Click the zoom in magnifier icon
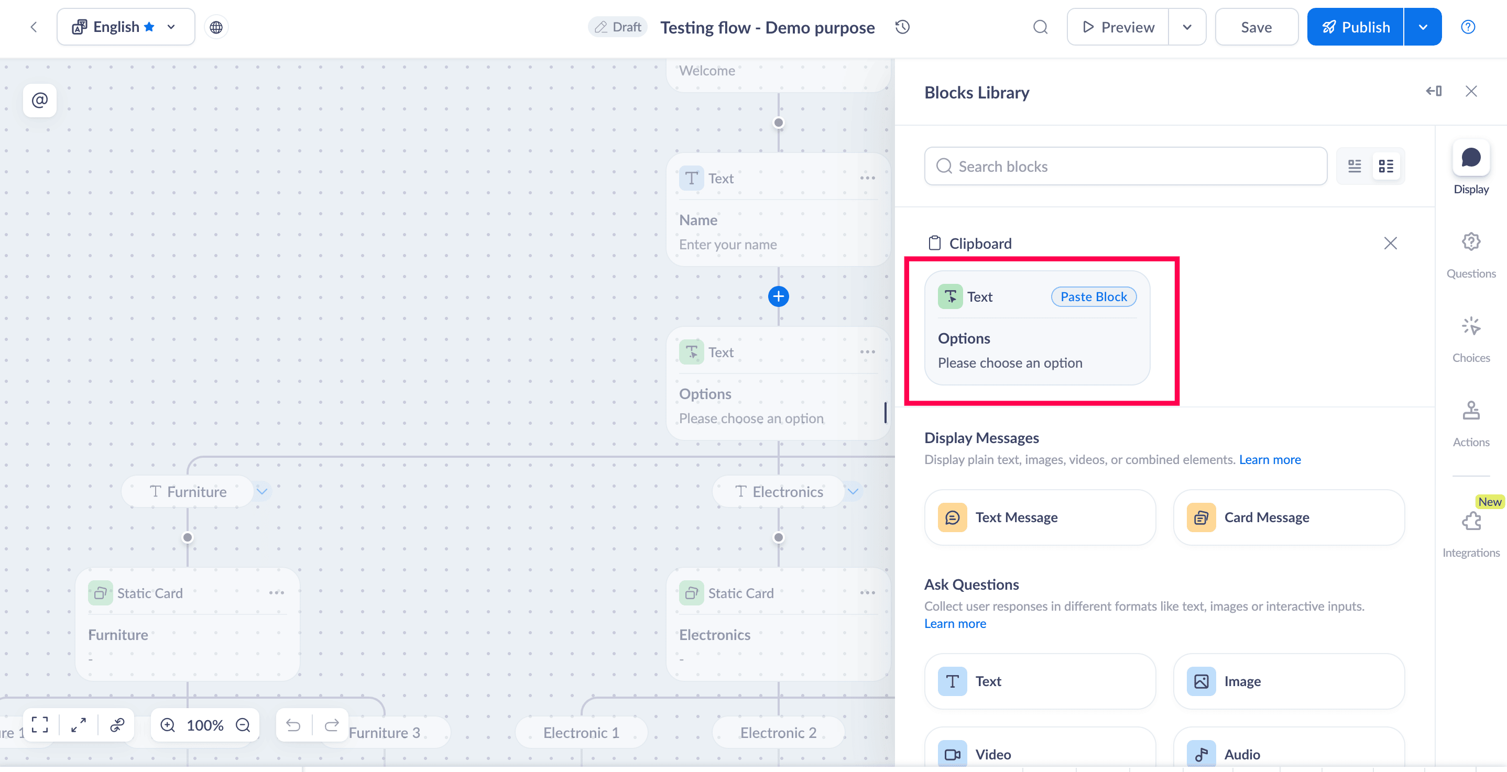The height and width of the screenshot is (772, 1507). click(x=168, y=725)
